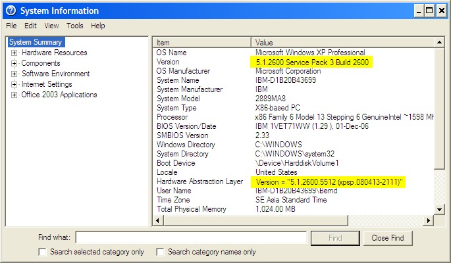The image size is (451, 263).
Task: Click the Find button
Action: pyautogui.click(x=335, y=238)
